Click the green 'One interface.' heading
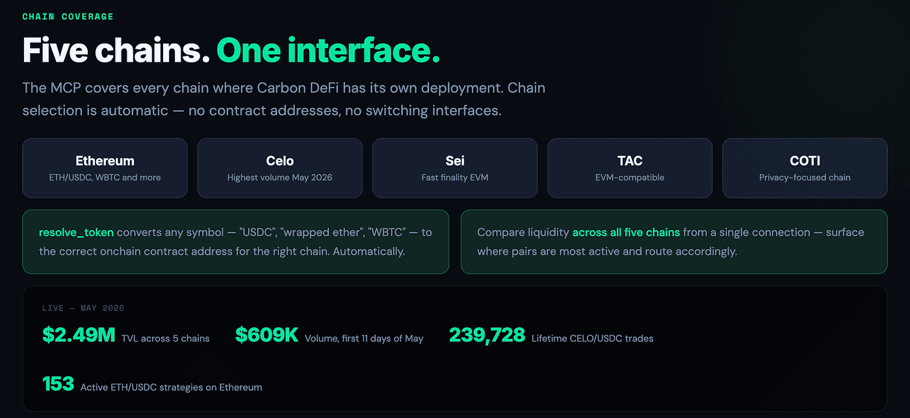This screenshot has height=418, width=910. click(328, 50)
